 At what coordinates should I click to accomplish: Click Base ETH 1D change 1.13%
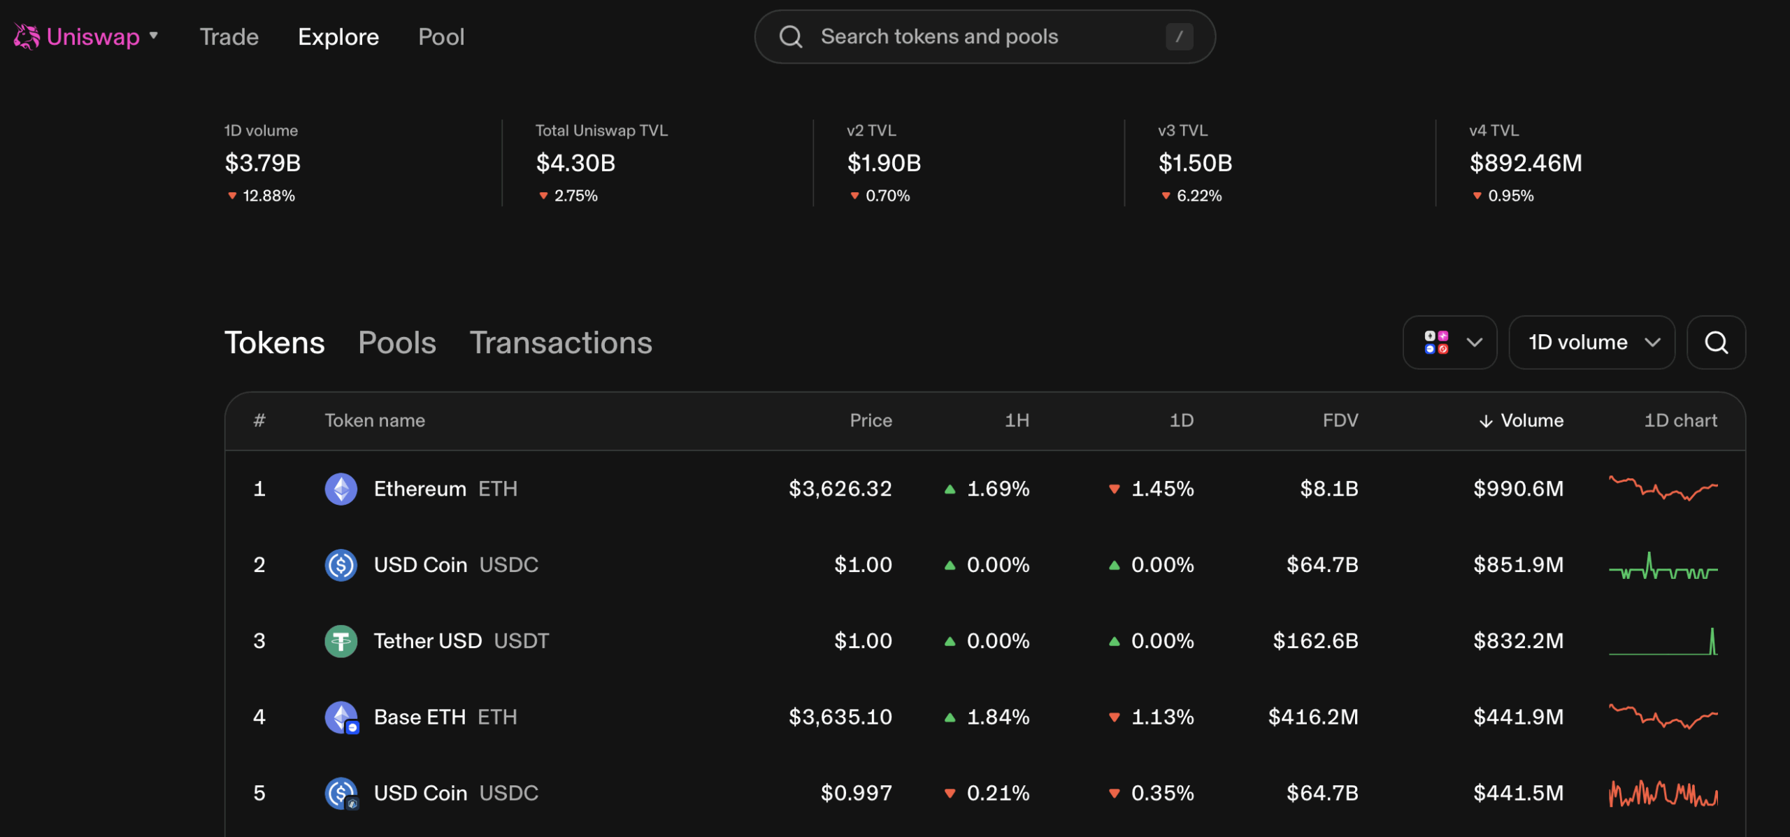1151,717
